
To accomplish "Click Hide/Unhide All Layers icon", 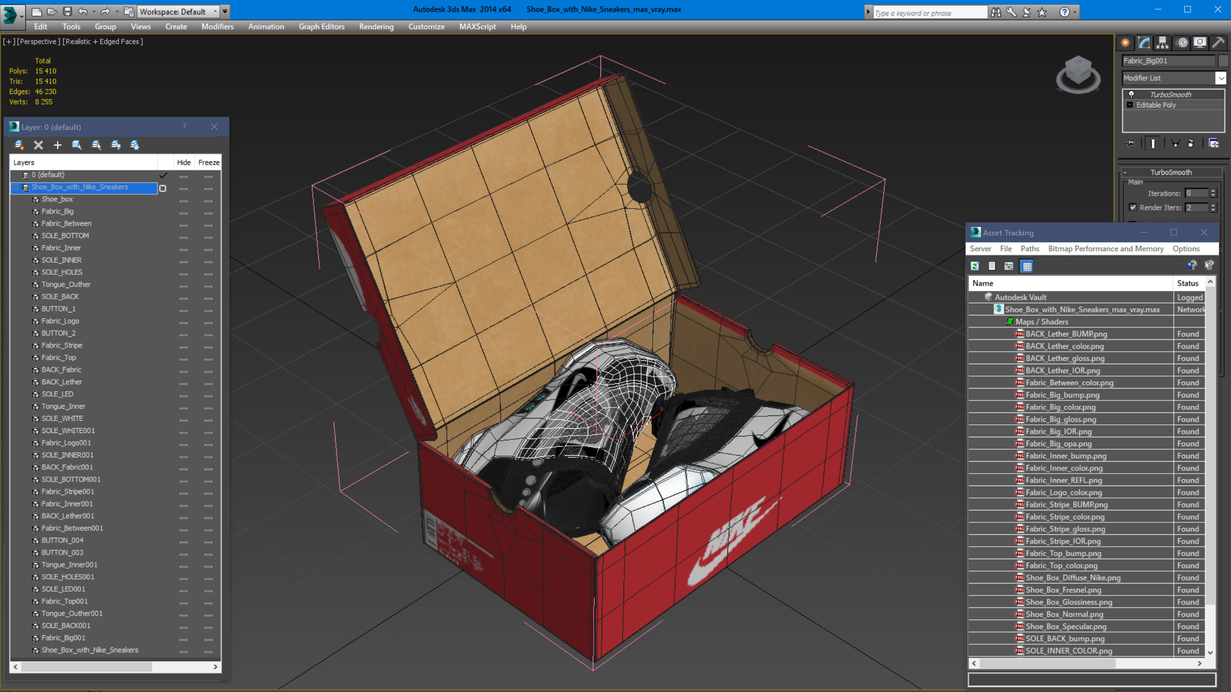I will click(x=116, y=145).
